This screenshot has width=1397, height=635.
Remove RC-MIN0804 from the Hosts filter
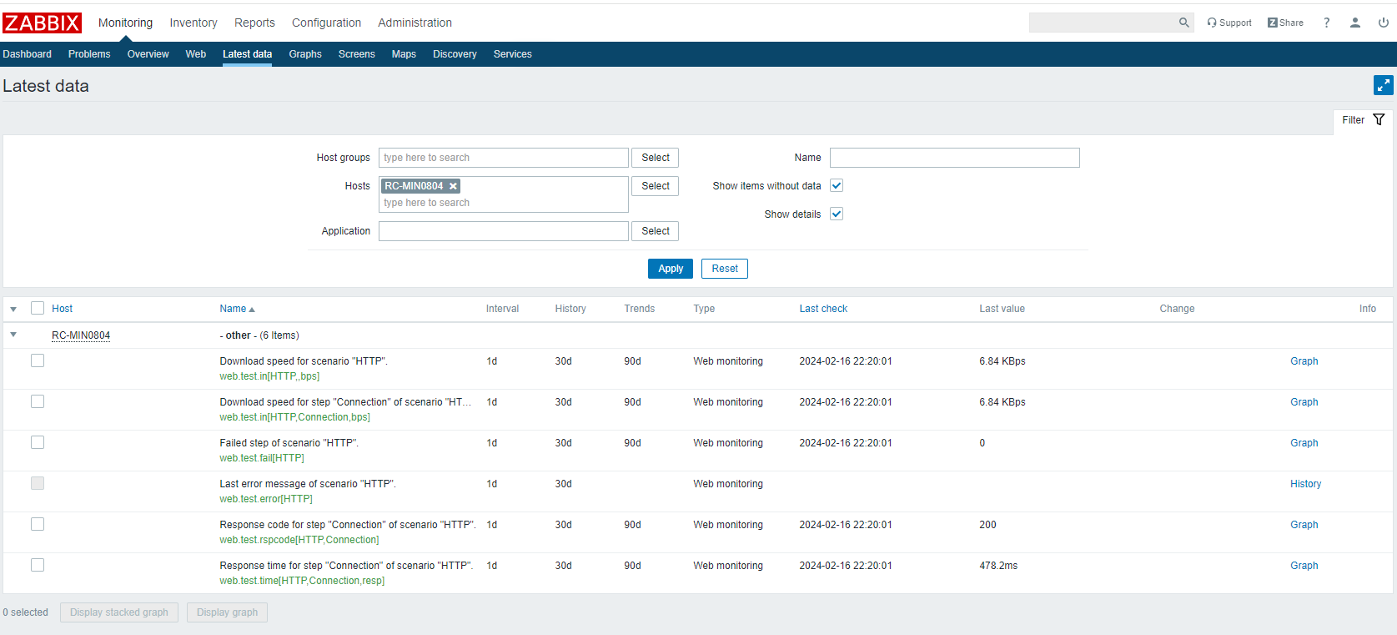pos(453,186)
